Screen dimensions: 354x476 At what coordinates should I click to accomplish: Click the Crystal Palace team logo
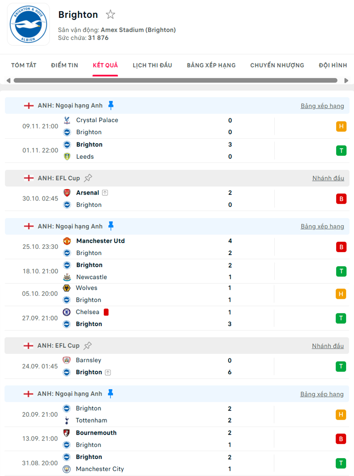[68, 120]
